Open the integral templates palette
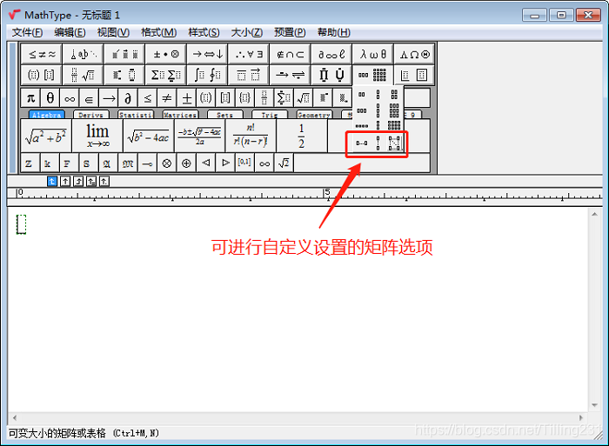 (x=207, y=75)
